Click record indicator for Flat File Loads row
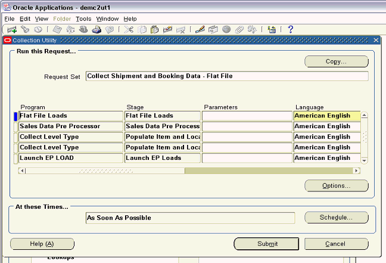 pyautogui.click(x=15, y=116)
